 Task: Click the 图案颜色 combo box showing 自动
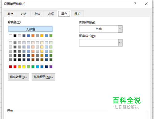pyautogui.click(x=101, y=29)
